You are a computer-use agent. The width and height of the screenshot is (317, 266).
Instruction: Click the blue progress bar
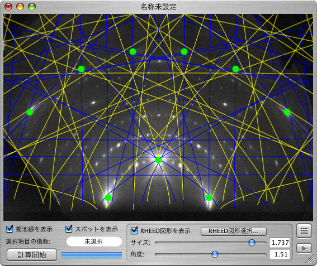pos(92,255)
